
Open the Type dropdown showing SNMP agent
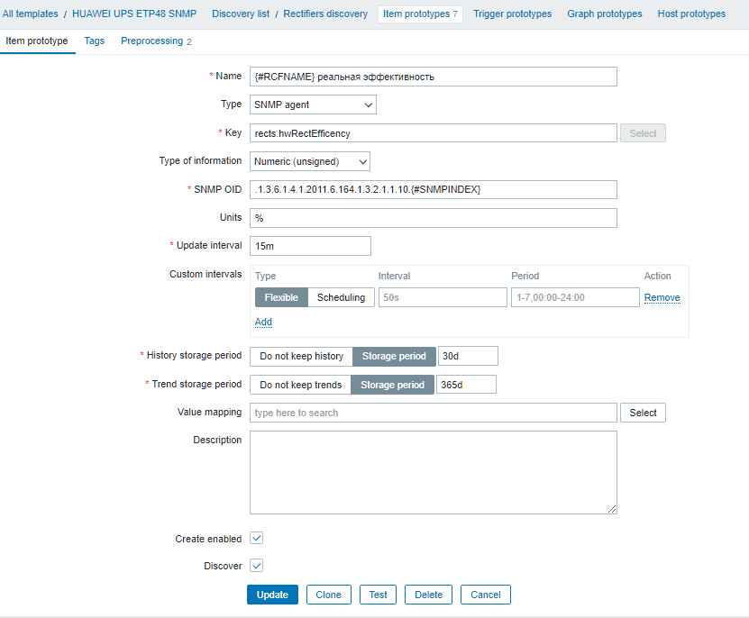(x=312, y=105)
